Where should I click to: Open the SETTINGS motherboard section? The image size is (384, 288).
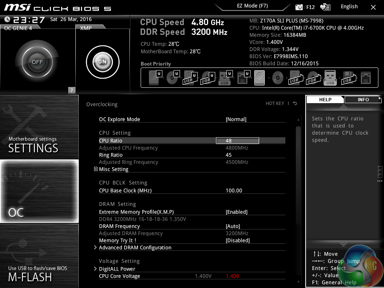tap(39, 127)
